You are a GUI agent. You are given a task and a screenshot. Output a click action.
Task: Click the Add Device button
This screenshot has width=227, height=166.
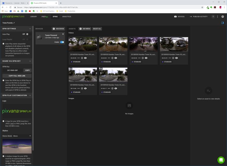(58, 29)
